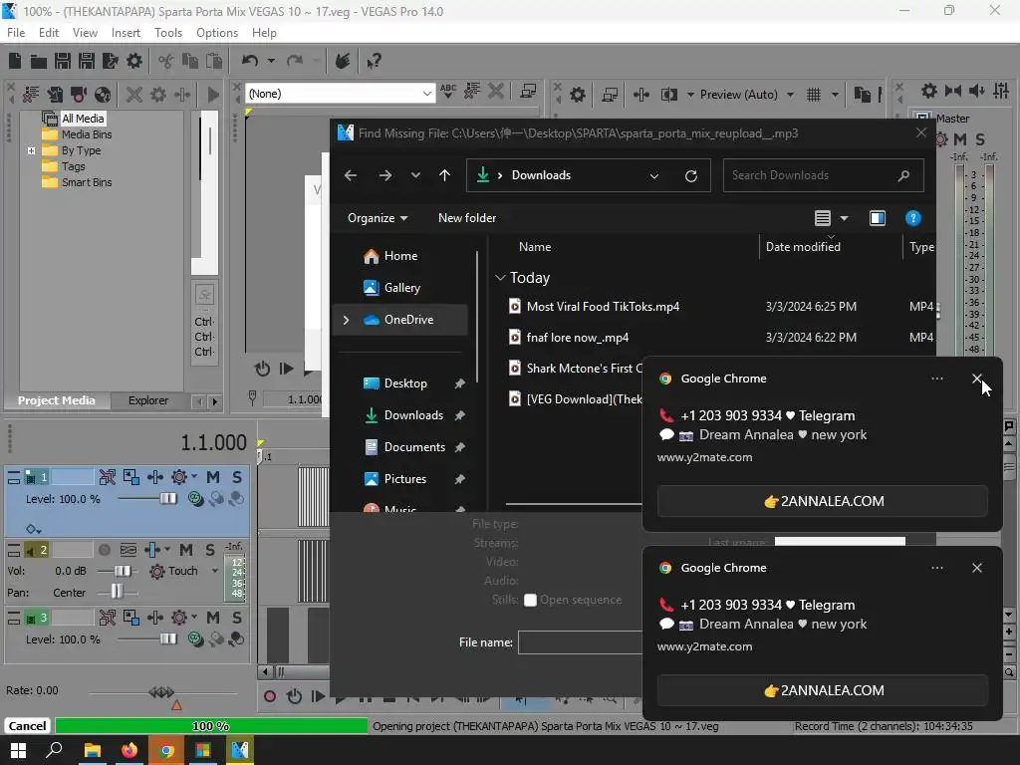Open the Insert menu
The height and width of the screenshot is (765, 1020).
[126, 33]
